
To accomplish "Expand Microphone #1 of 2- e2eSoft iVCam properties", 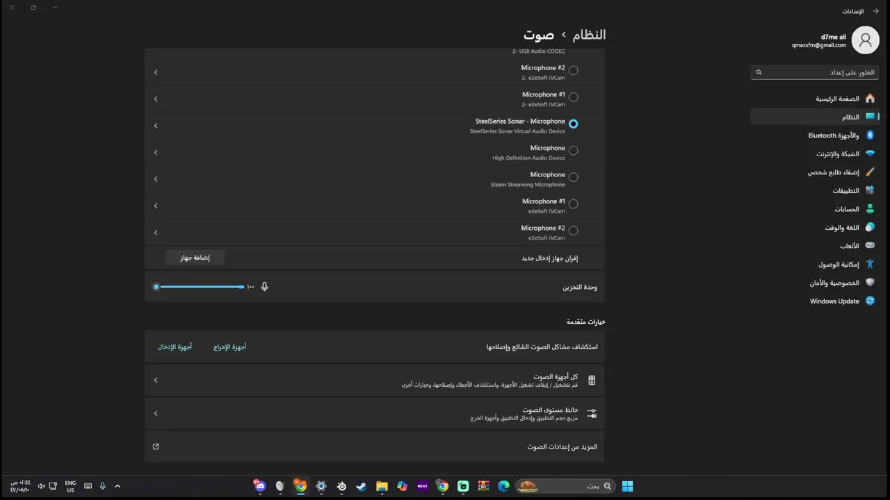I will [156, 99].
